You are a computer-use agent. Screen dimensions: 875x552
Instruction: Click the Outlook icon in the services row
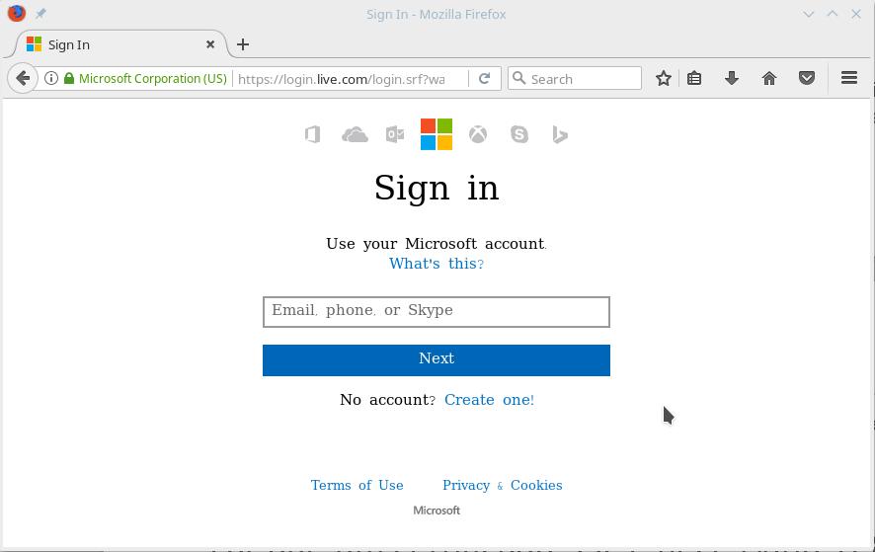tap(395, 134)
